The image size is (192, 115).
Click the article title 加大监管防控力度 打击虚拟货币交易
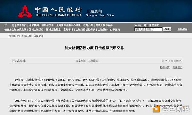(x=94, y=48)
